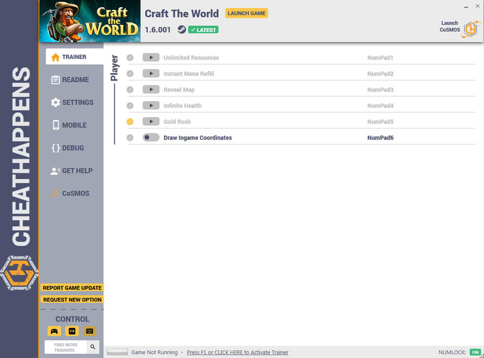Click the Game Not Running status text

point(154,352)
